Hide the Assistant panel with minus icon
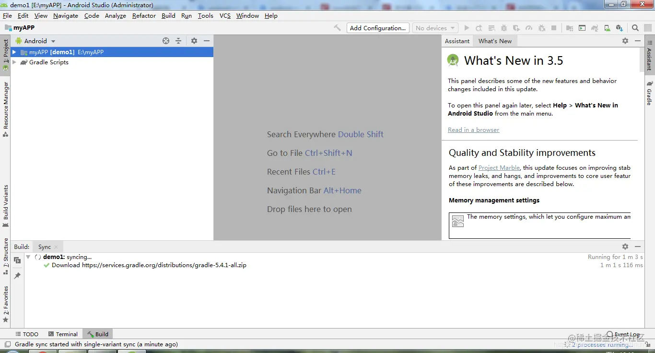655x353 pixels. (638, 41)
